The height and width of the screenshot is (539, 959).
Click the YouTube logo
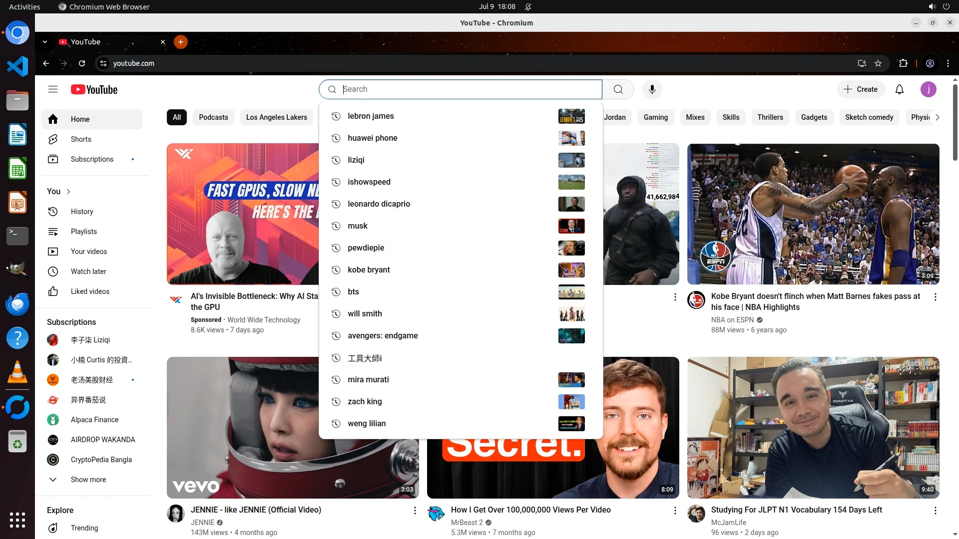(94, 89)
